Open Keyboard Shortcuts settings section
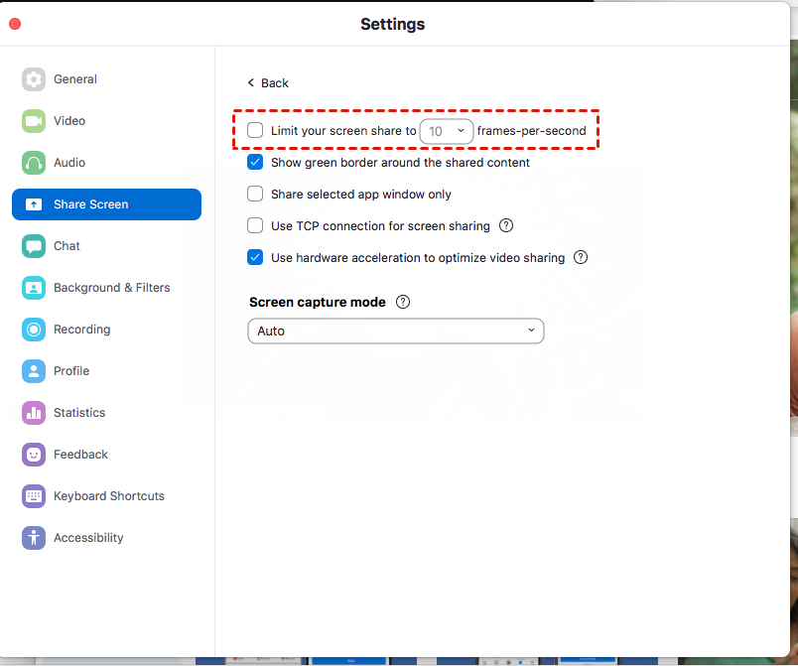 (106, 496)
